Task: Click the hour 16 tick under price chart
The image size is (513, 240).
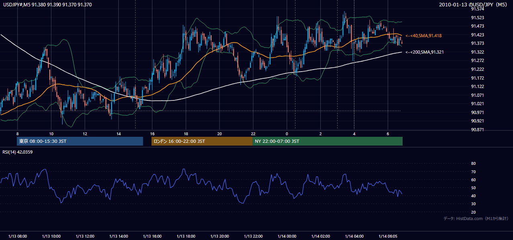Action: 152,133
